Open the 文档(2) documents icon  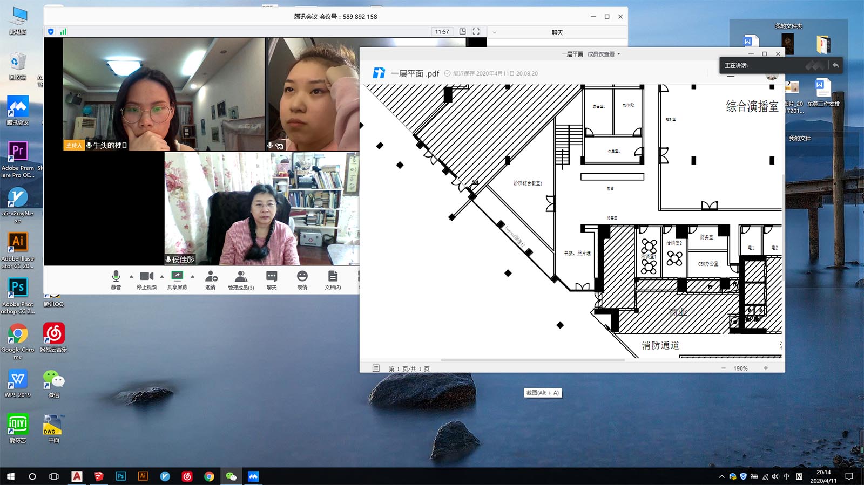(x=333, y=279)
